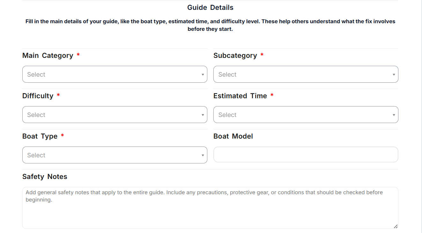Click the Boat Type dropdown arrow icon
Screen dimensions: 422x233
tap(203, 155)
